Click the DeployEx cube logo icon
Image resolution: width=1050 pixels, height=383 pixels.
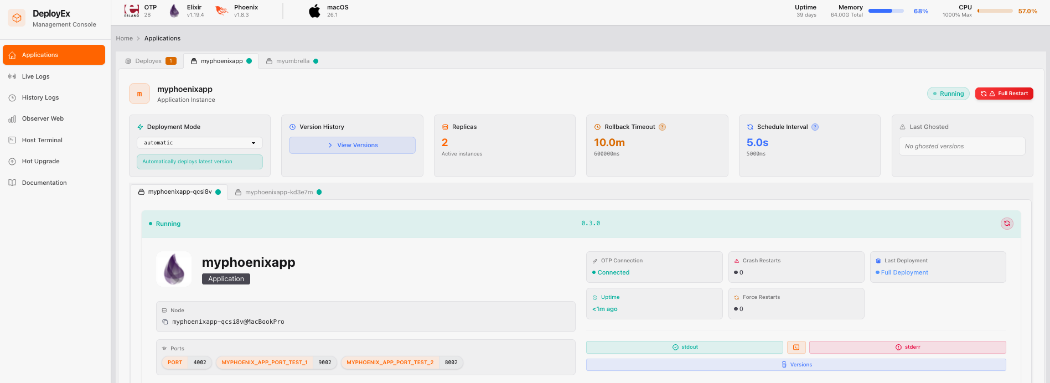(x=17, y=18)
